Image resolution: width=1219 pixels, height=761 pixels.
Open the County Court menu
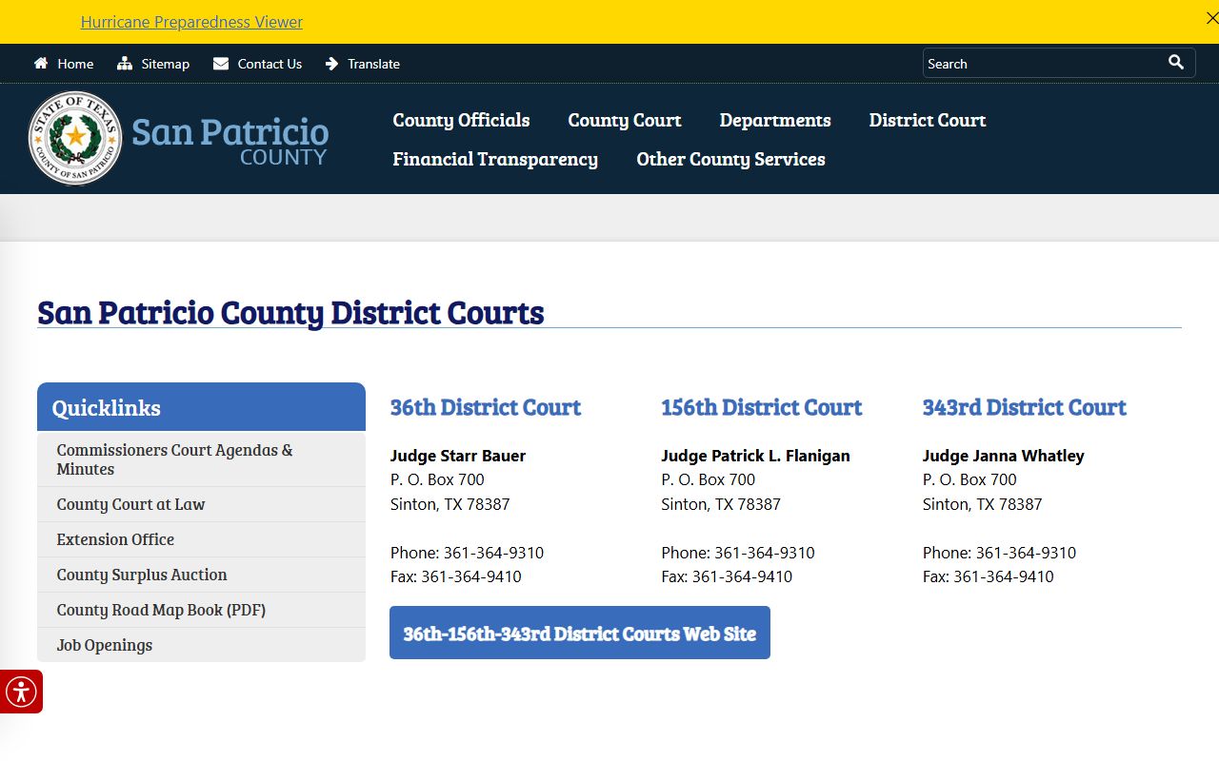(625, 120)
